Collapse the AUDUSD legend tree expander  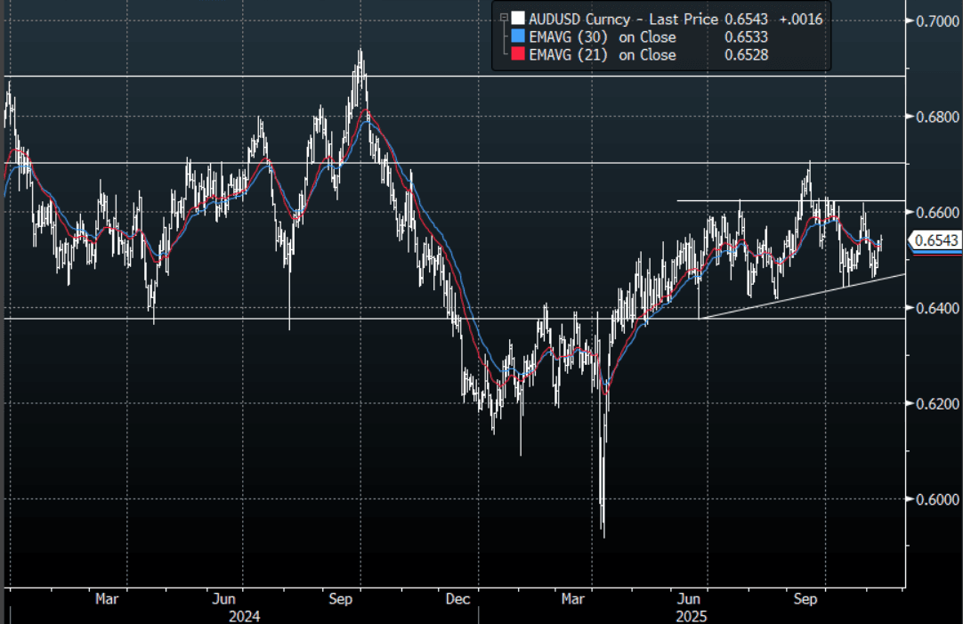(x=505, y=18)
